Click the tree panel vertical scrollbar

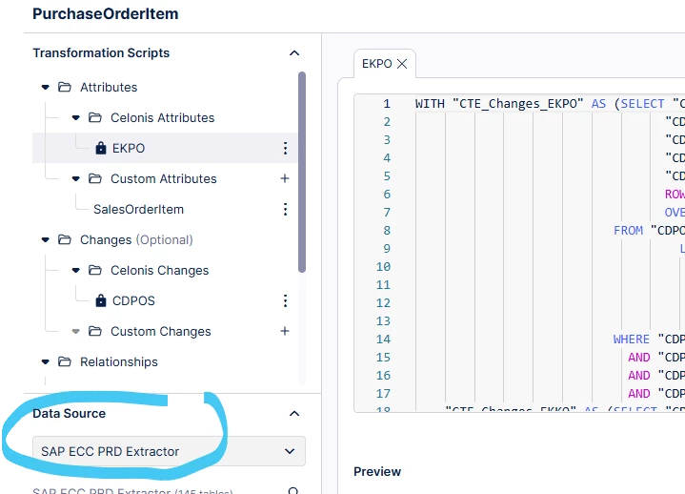[x=302, y=172]
